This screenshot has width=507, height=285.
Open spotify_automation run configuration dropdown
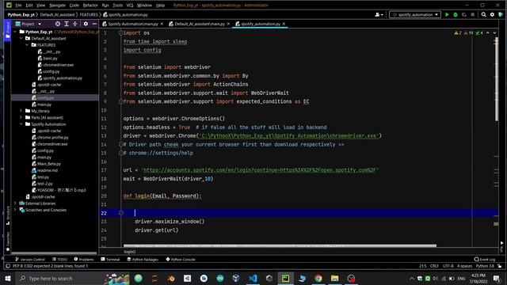pos(415,14)
